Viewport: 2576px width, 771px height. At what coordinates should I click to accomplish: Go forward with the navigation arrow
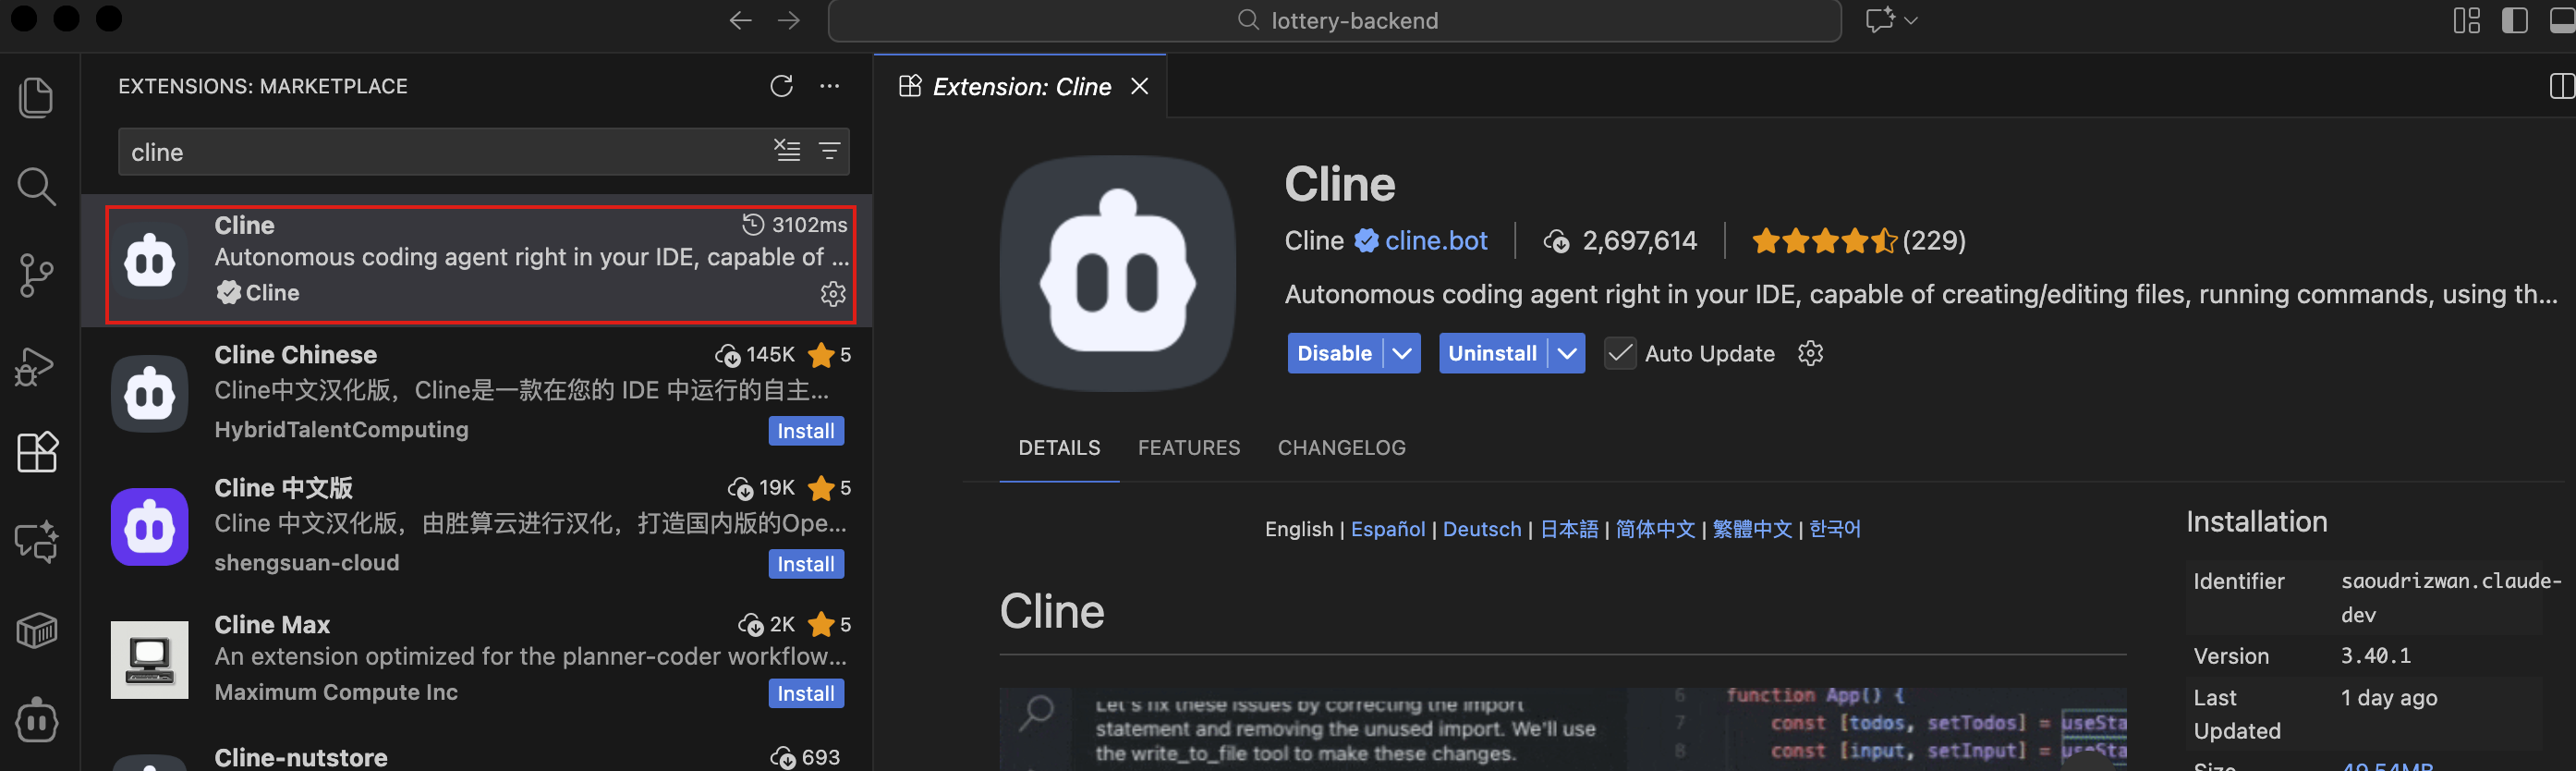(789, 20)
